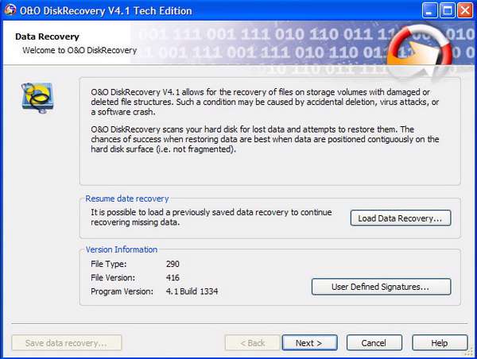Click the disabled Back button
This screenshot has width=477, height=359.
(252, 343)
